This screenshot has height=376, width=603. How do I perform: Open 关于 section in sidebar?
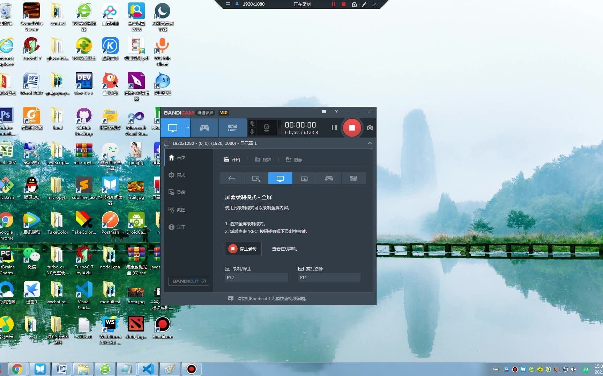coord(188,227)
